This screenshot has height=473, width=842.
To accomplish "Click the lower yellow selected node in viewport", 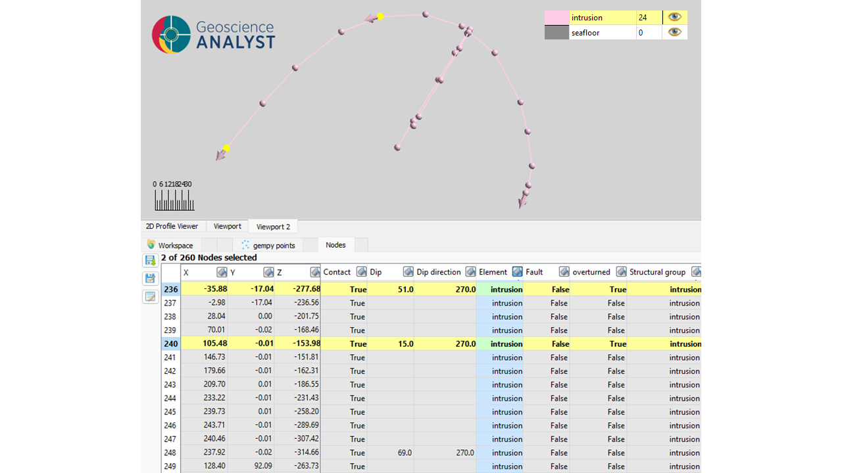I will click(x=226, y=148).
